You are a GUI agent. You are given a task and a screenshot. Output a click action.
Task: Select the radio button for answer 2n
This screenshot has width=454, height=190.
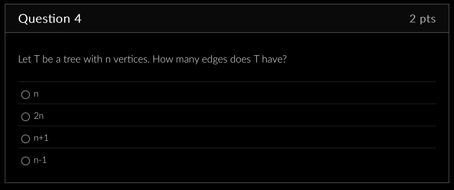(26, 116)
